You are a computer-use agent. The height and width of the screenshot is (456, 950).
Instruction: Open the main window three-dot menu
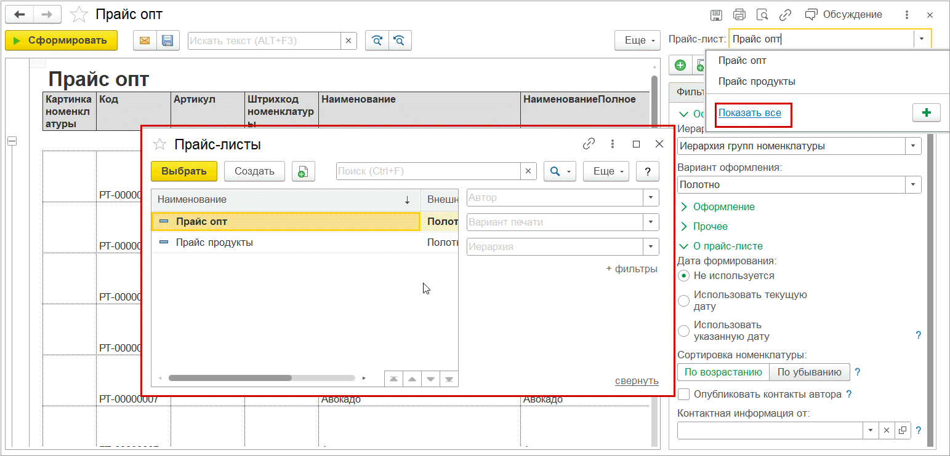(x=907, y=15)
